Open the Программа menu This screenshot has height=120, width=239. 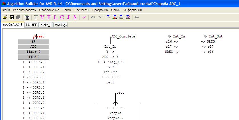(x=100, y=10)
